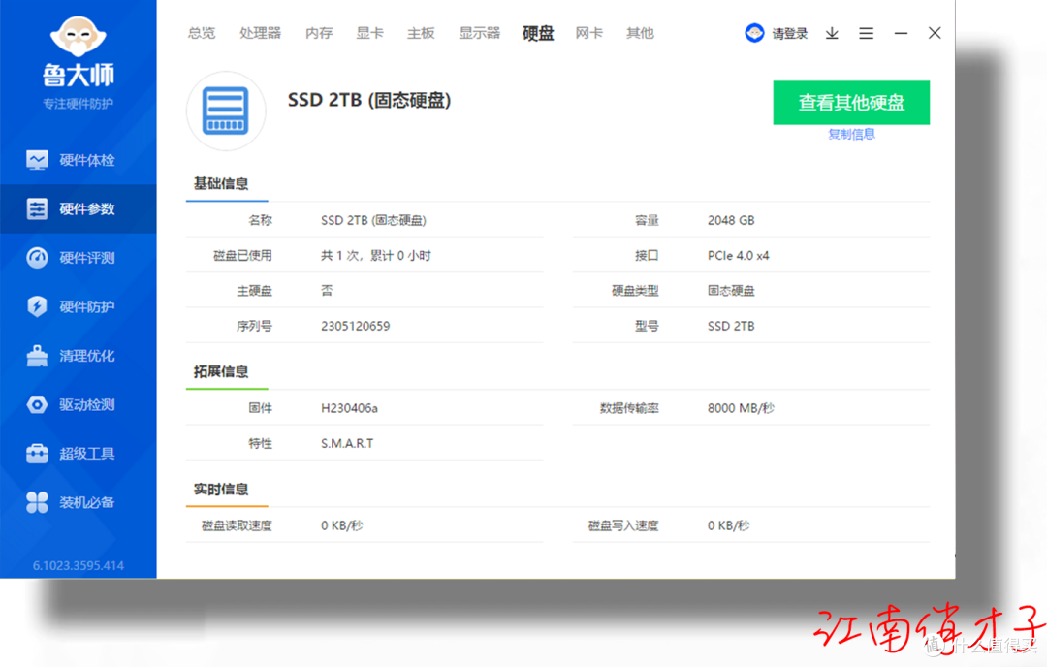Select firmware value H230406a
The width and height of the screenshot is (1047, 667).
tap(349, 408)
